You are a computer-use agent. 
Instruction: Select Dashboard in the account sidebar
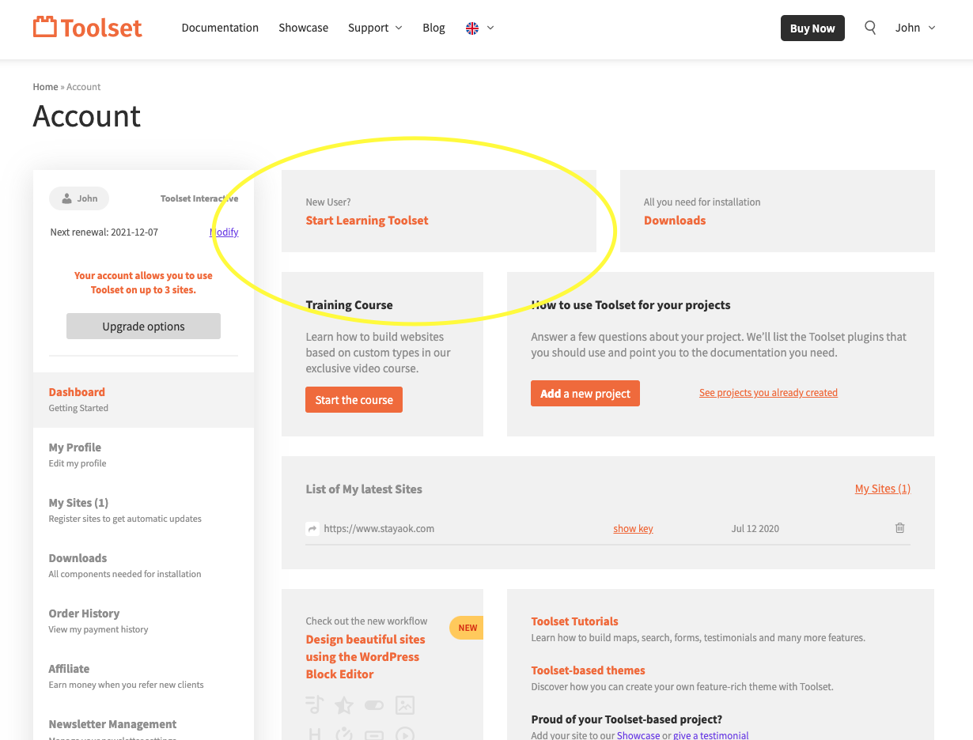click(x=143, y=400)
